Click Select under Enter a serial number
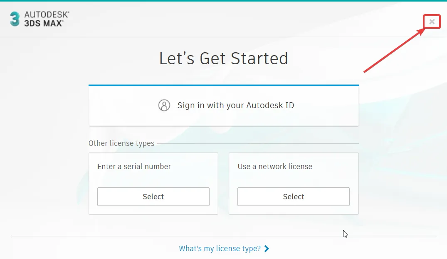This screenshot has width=447, height=259. (x=153, y=196)
